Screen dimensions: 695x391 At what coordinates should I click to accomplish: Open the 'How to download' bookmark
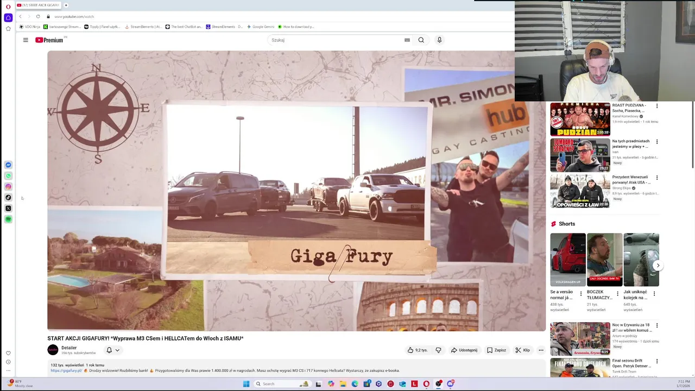coord(296,27)
